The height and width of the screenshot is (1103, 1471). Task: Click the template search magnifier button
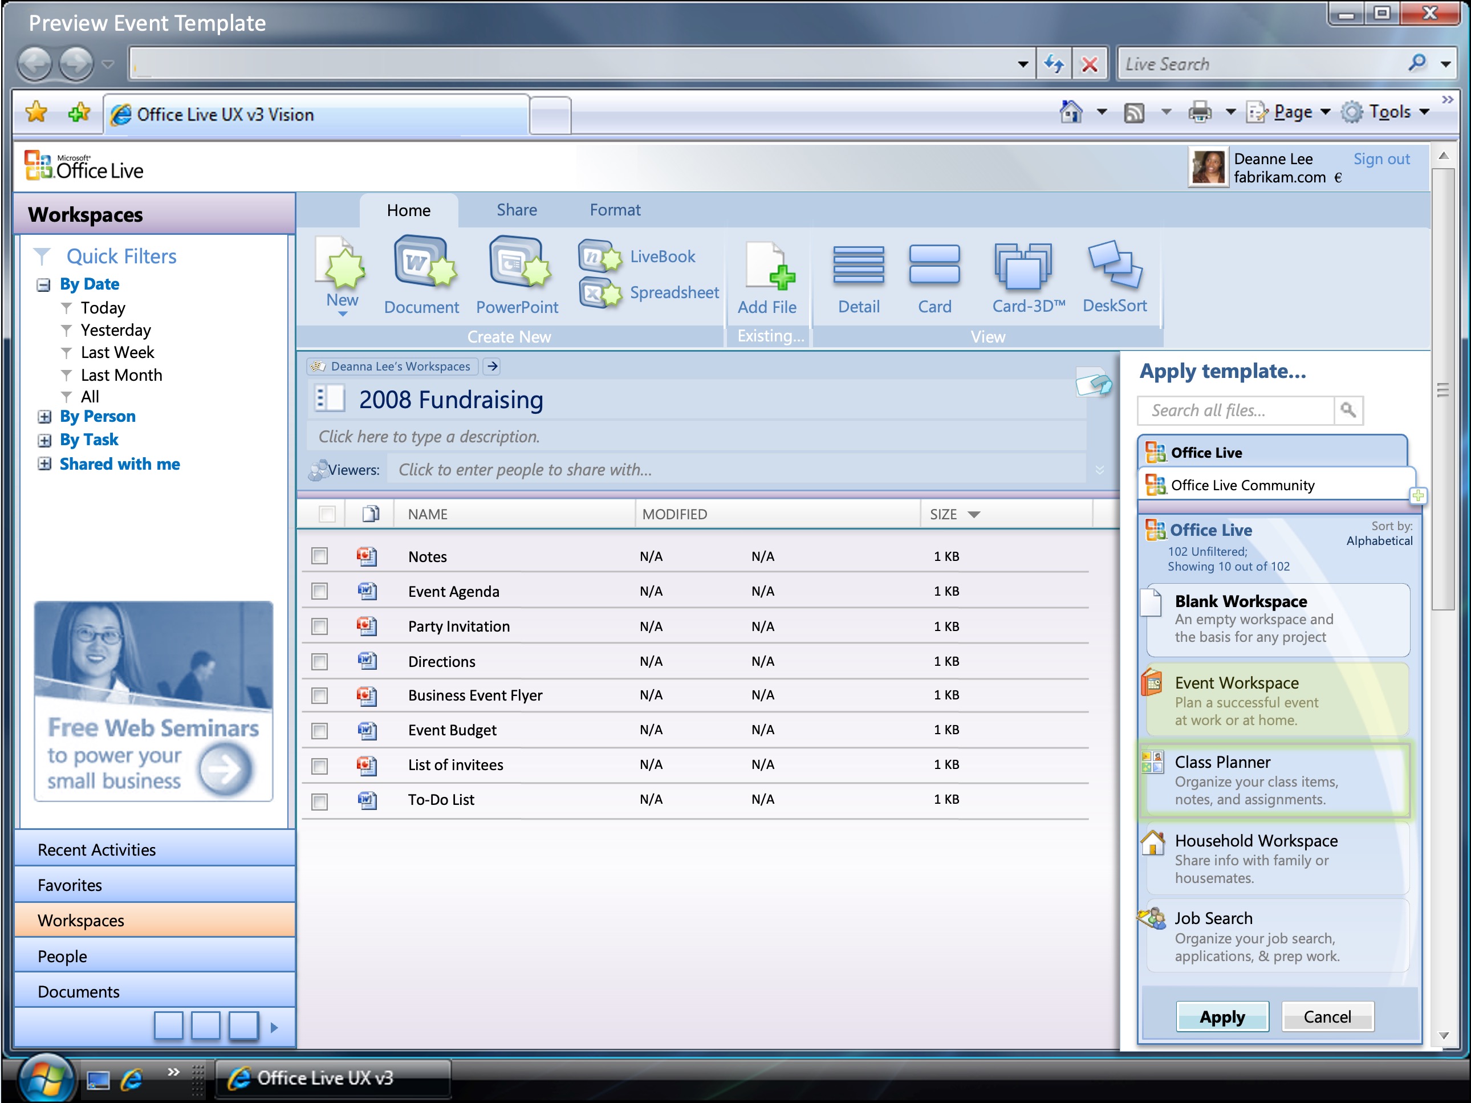click(1348, 410)
